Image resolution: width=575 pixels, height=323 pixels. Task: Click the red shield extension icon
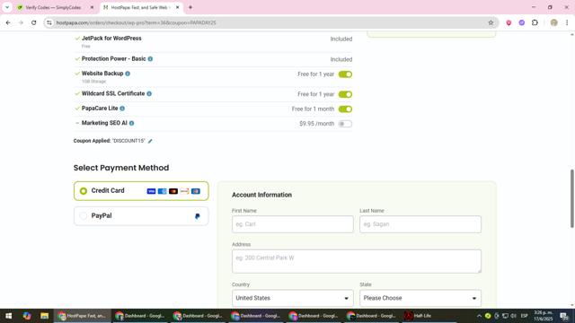tap(509, 22)
